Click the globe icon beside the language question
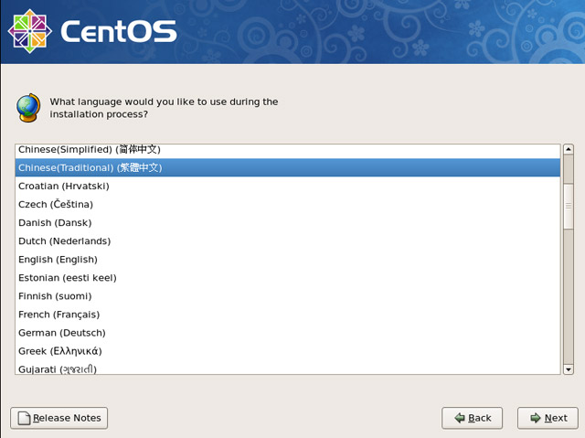Viewport: 585px width, 438px height. tap(28, 108)
